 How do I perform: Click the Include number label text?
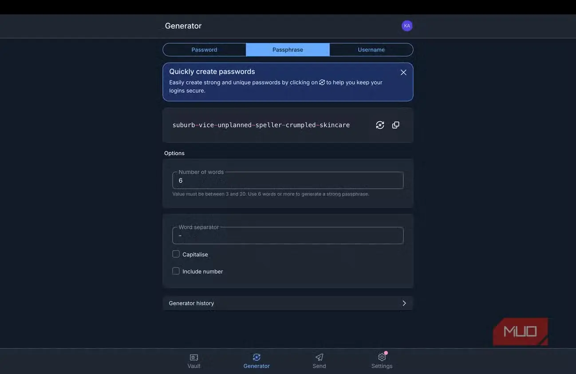pyautogui.click(x=203, y=271)
